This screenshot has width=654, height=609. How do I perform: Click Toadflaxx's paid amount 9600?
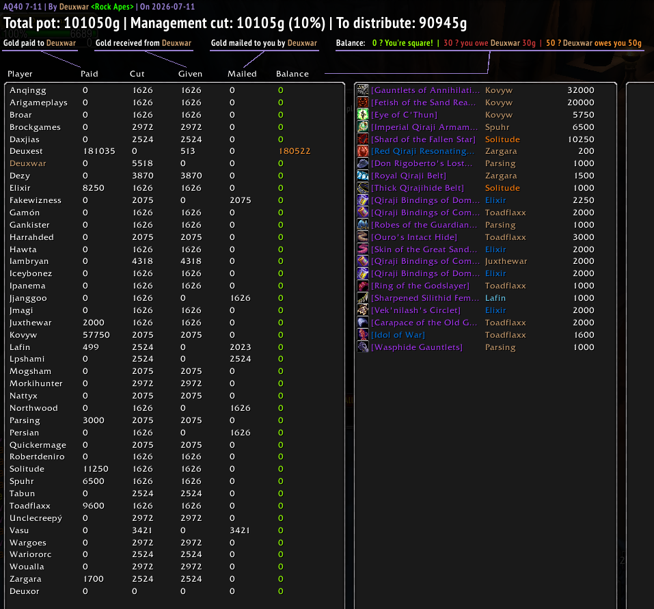[x=94, y=506]
